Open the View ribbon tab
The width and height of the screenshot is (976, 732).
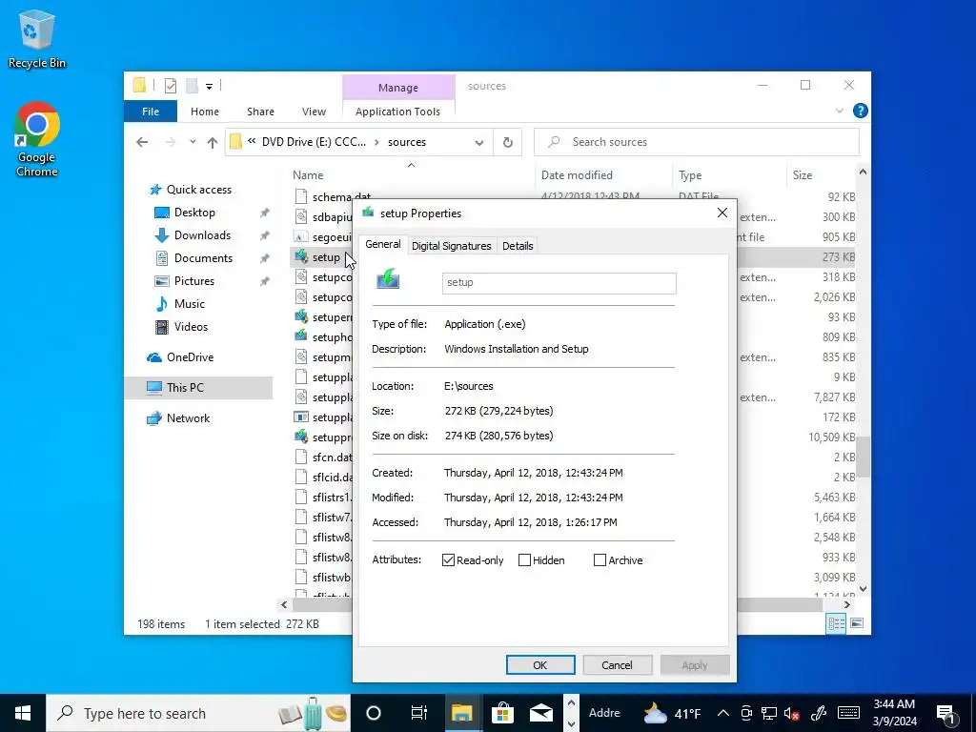click(314, 112)
